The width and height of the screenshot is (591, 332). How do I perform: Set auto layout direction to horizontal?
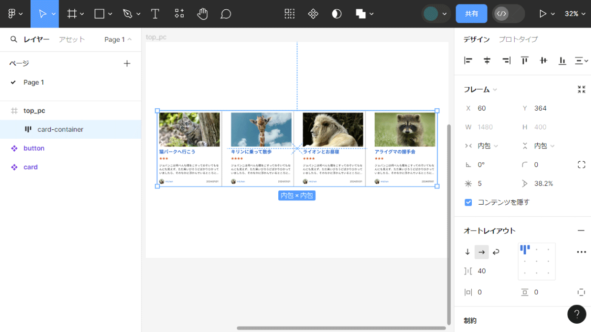[x=482, y=252]
